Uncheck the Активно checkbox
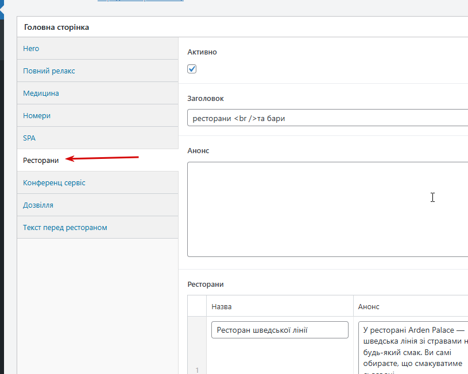 point(192,69)
